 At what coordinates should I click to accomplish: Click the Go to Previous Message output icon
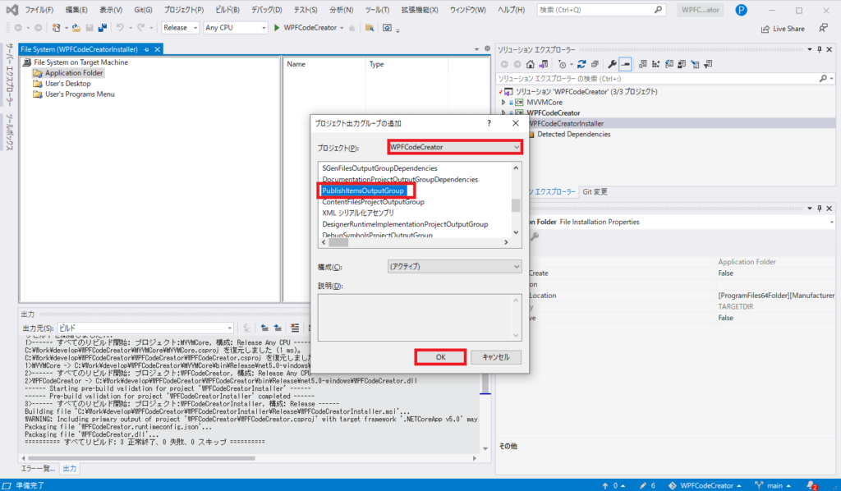coord(264,328)
